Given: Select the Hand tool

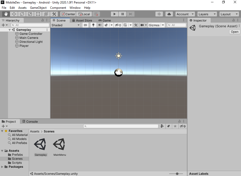Looking at the screenshot, I should click(6, 14).
